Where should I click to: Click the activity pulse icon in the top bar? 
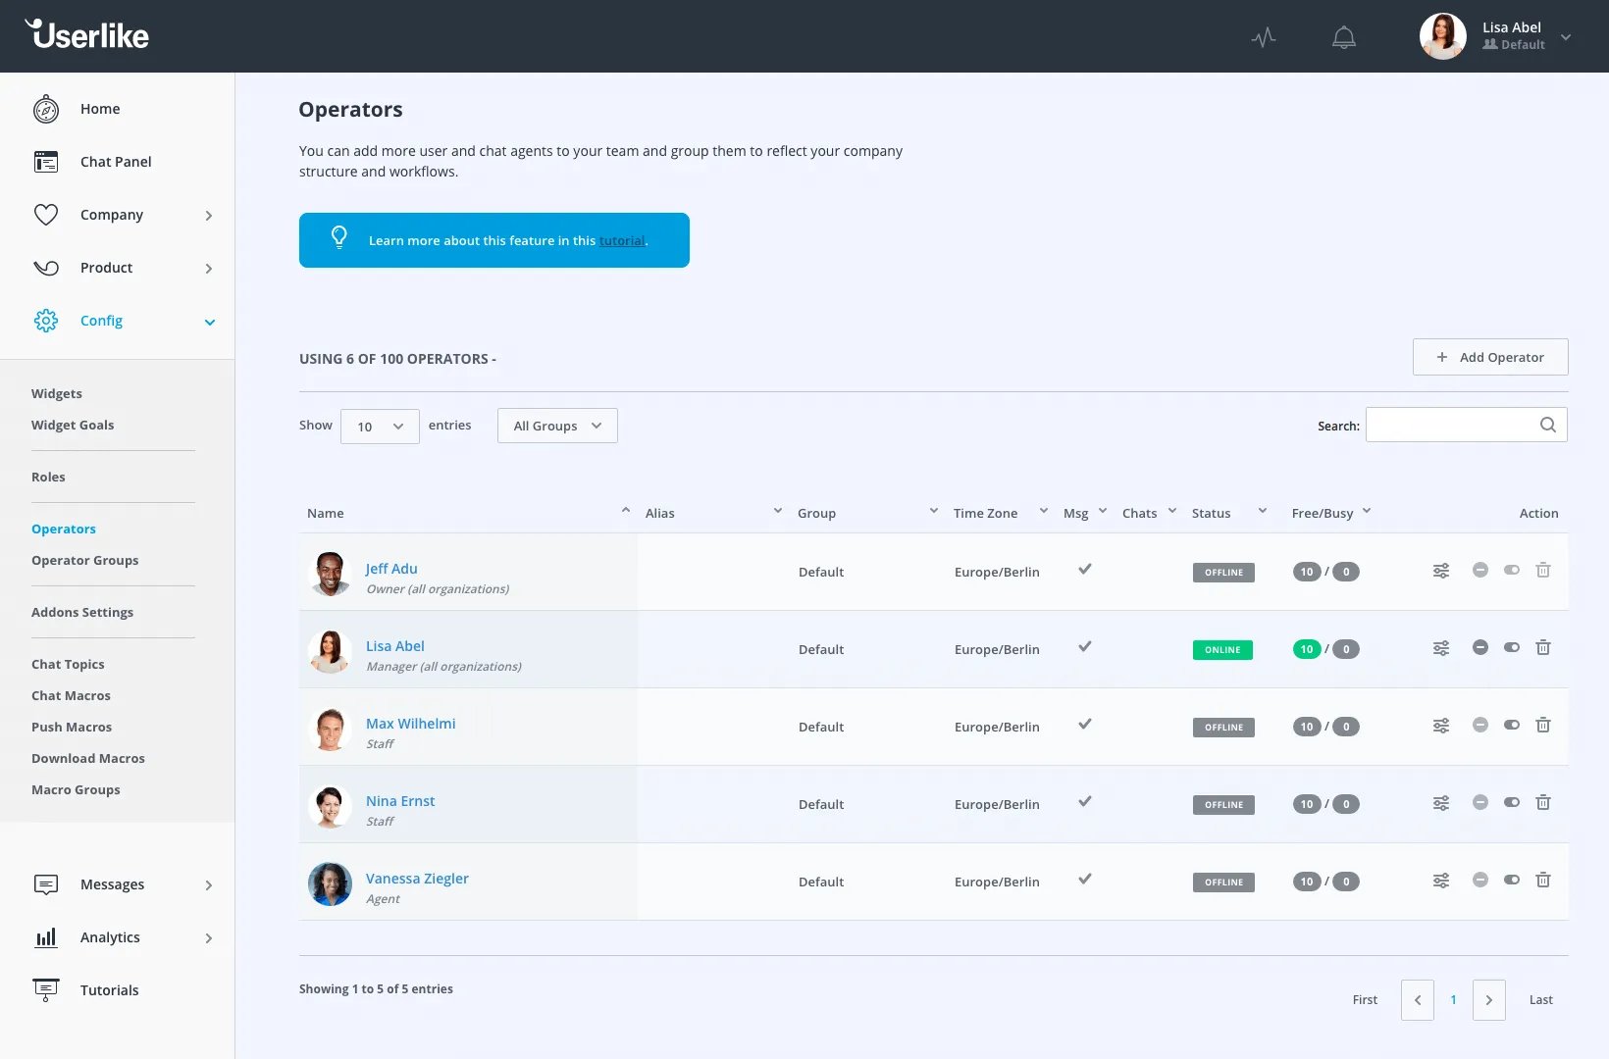click(1264, 36)
